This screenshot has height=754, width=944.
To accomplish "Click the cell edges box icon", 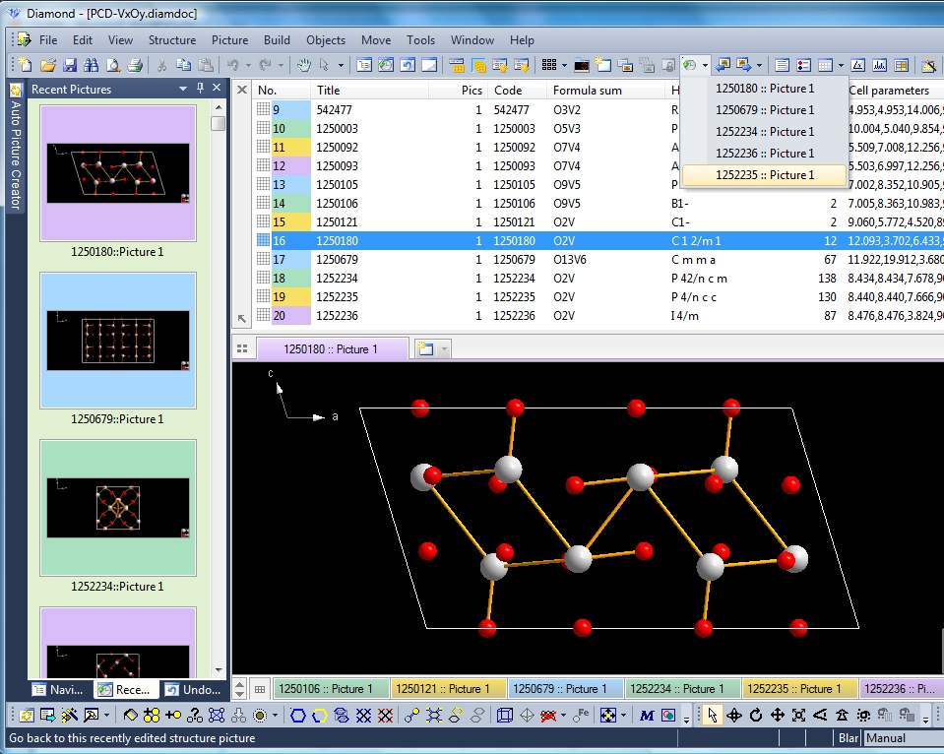I will (x=504, y=715).
